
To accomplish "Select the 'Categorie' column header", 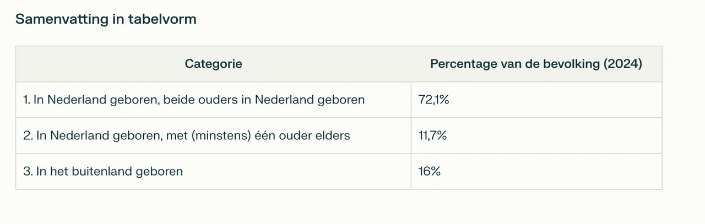I will [x=213, y=64].
